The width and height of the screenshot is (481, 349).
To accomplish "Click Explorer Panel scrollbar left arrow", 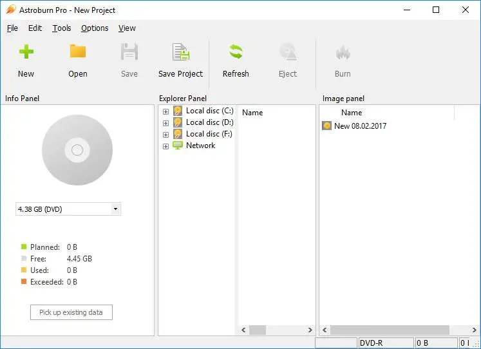I will [243, 330].
